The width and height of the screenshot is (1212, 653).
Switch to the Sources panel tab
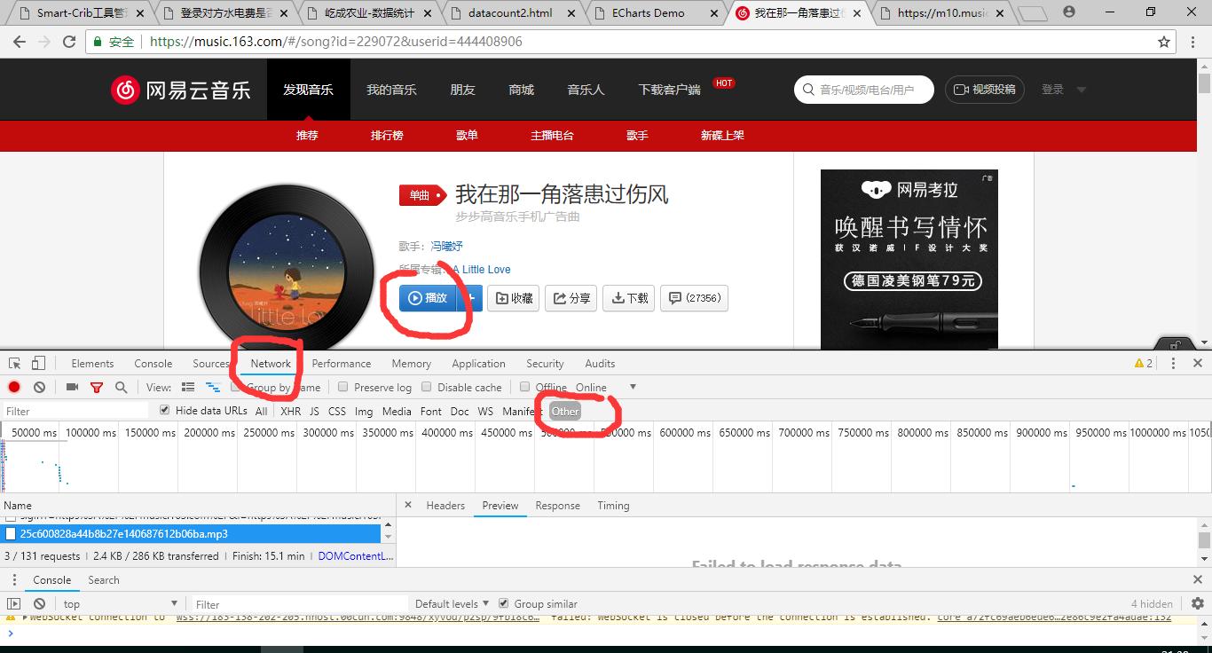point(210,363)
